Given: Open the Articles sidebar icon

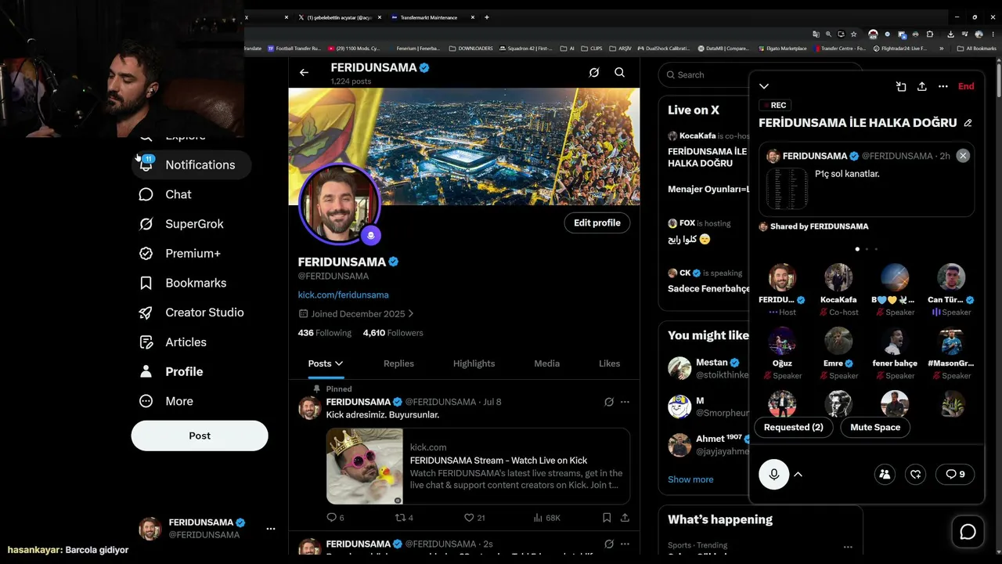Looking at the screenshot, I should (x=146, y=342).
